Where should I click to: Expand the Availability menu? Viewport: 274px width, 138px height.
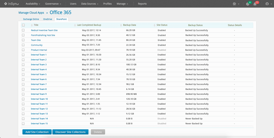click(33, 4)
